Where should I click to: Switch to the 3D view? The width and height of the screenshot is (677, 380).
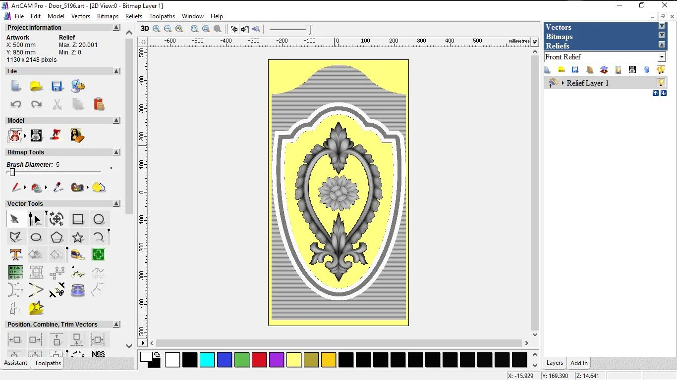[x=144, y=29]
